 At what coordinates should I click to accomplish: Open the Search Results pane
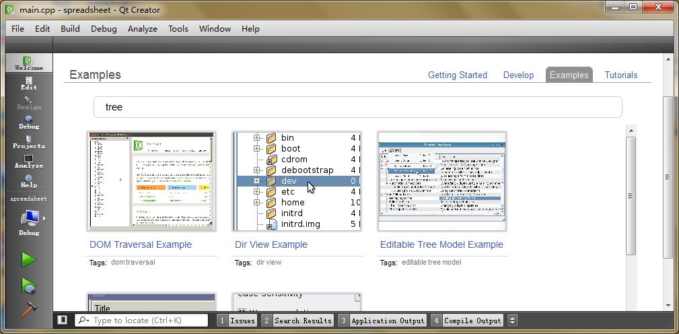pyautogui.click(x=297, y=321)
